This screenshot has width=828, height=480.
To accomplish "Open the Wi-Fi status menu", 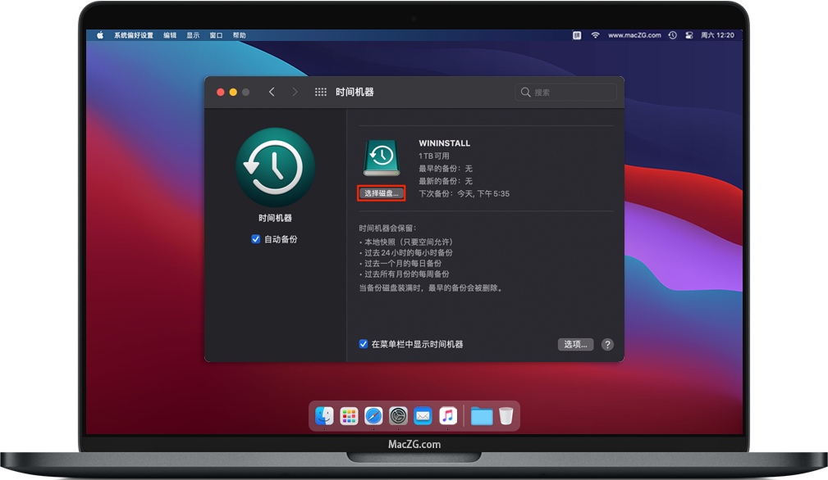I will (x=596, y=36).
